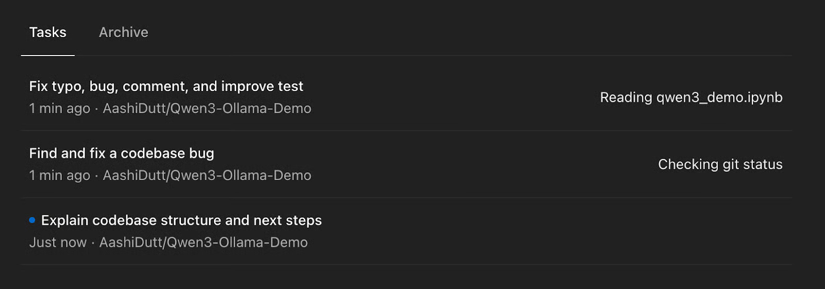
Task: Select the Tasks tab
Action: coord(47,32)
